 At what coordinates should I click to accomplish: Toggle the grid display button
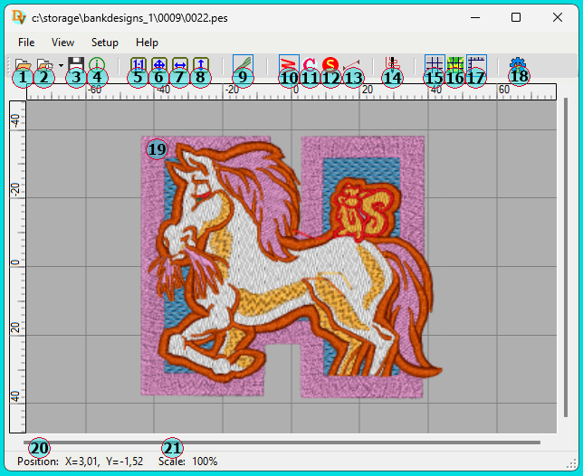(x=435, y=65)
